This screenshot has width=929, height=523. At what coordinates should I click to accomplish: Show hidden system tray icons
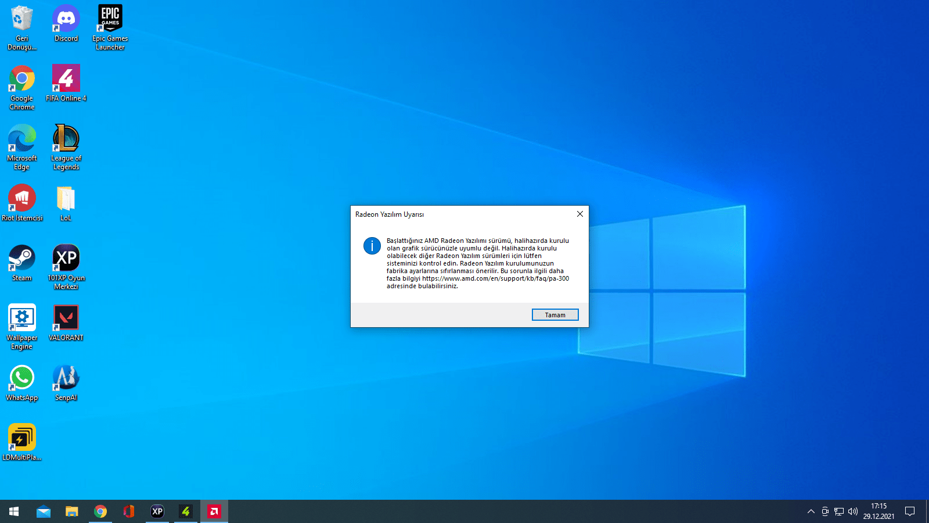811,511
